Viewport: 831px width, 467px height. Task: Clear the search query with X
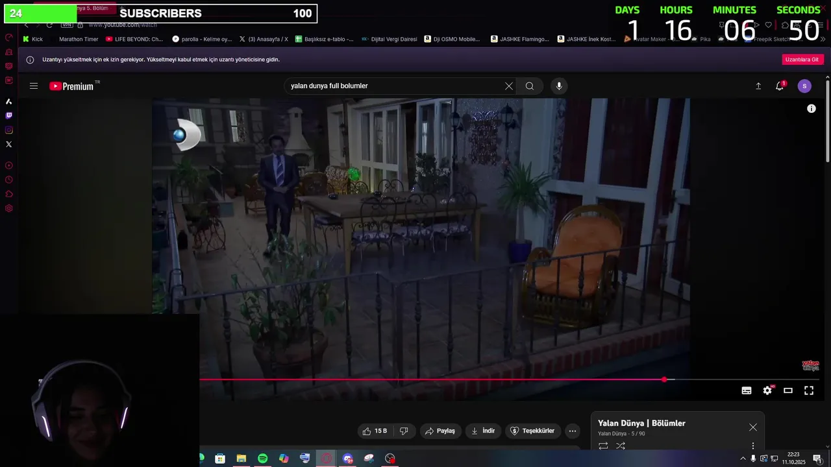[509, 86]
